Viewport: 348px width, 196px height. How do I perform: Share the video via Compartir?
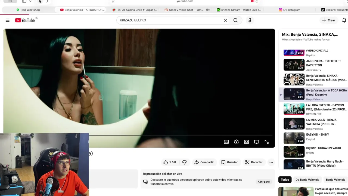204,162
